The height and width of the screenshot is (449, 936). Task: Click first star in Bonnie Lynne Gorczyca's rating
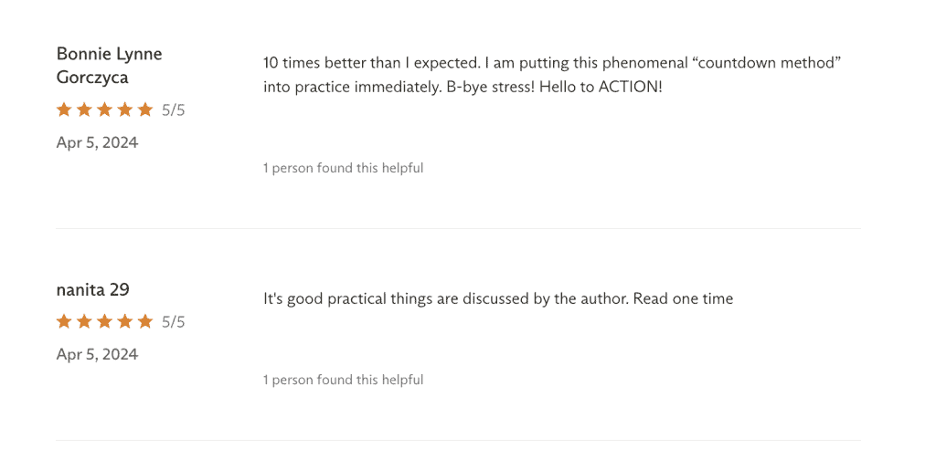tap(64, 110)
